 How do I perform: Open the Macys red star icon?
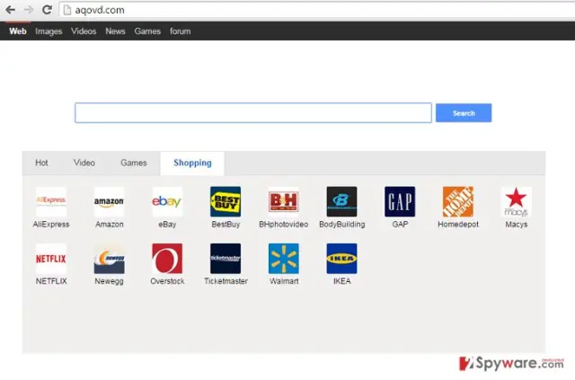tap(517, 201)
